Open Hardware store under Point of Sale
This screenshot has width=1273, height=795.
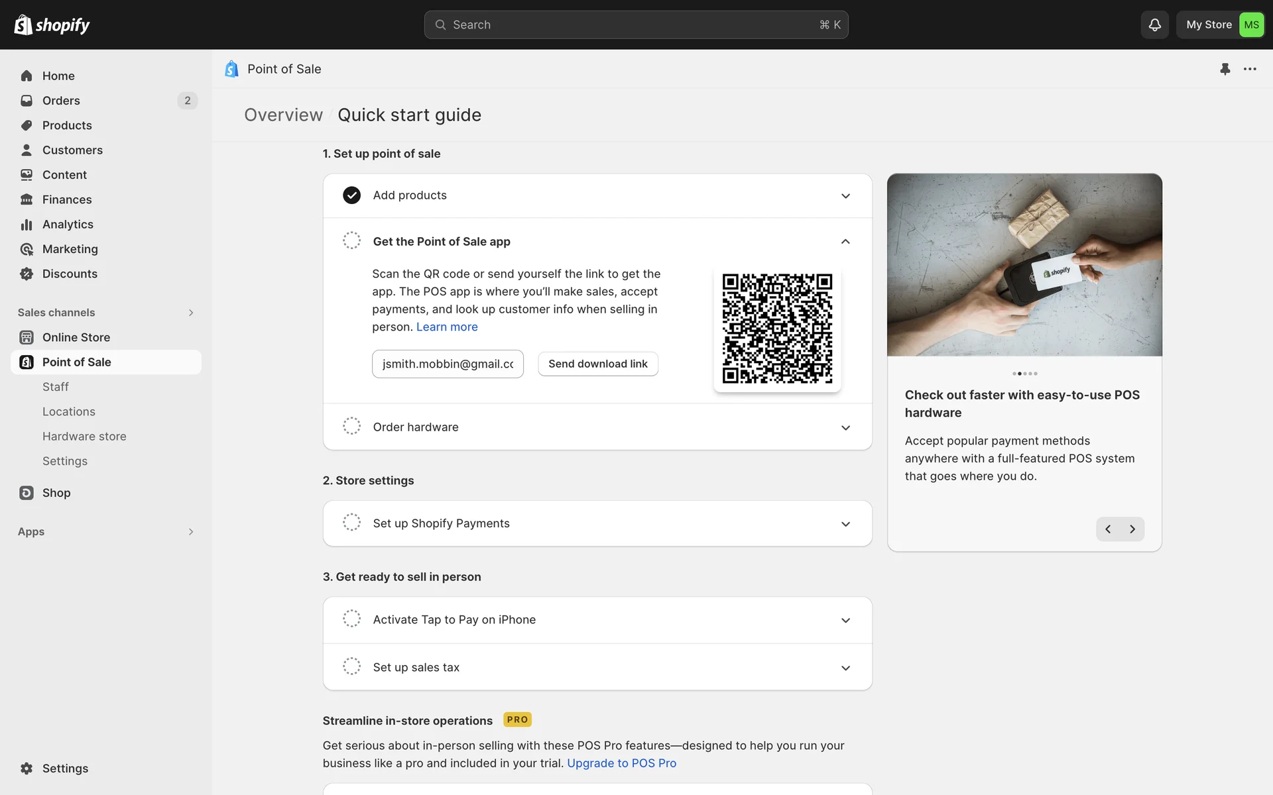click(84, 436)
